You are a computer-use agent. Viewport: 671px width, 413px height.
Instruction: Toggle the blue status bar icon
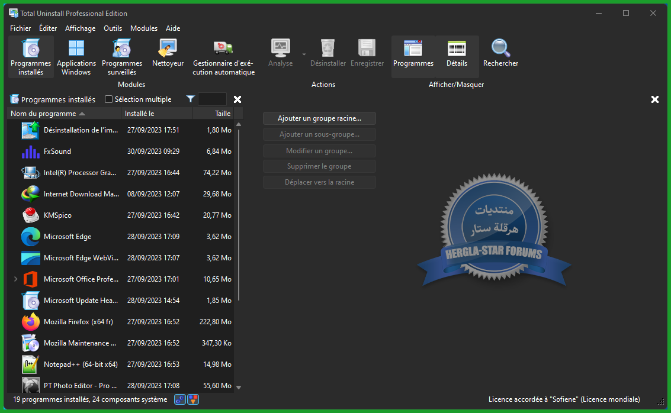click(180, 399)
